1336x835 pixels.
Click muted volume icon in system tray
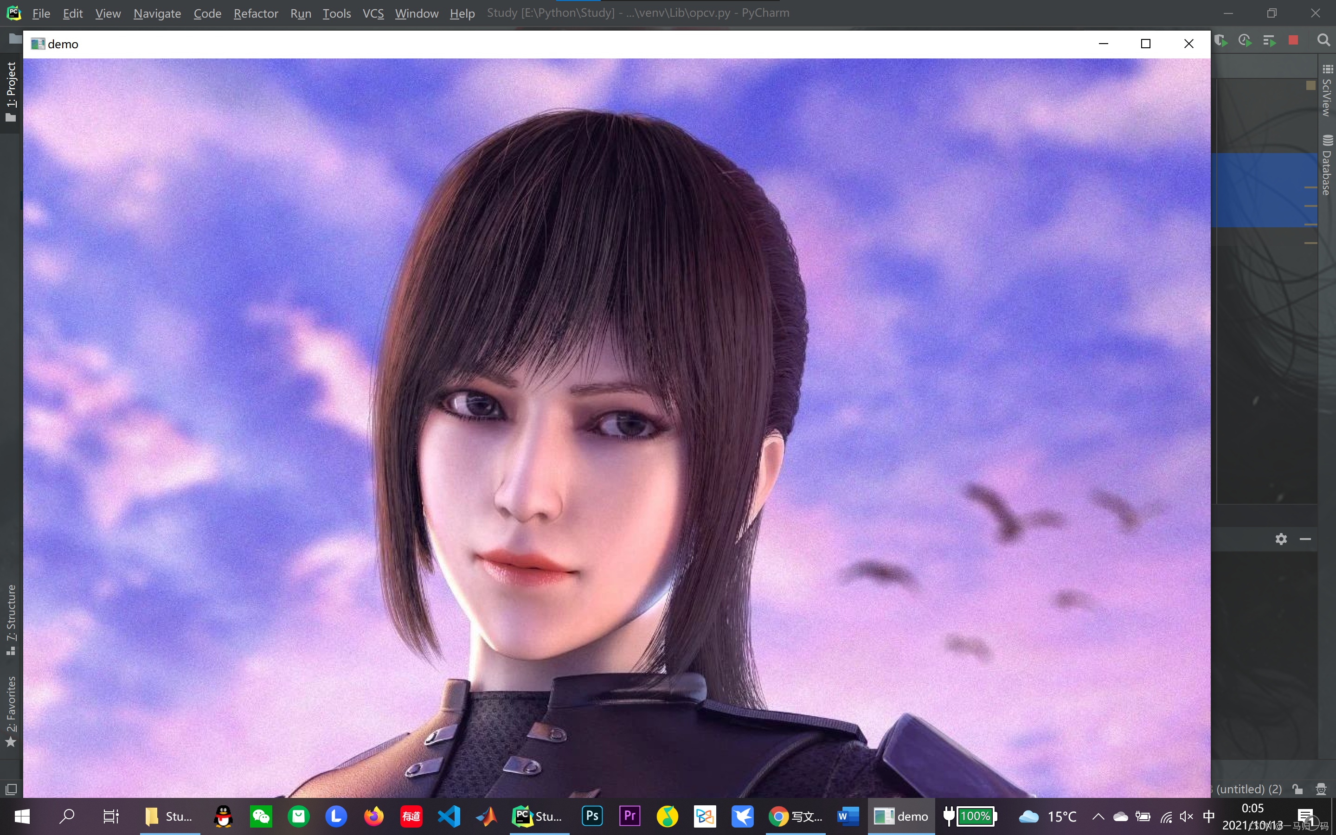[x=1186, y=816]
